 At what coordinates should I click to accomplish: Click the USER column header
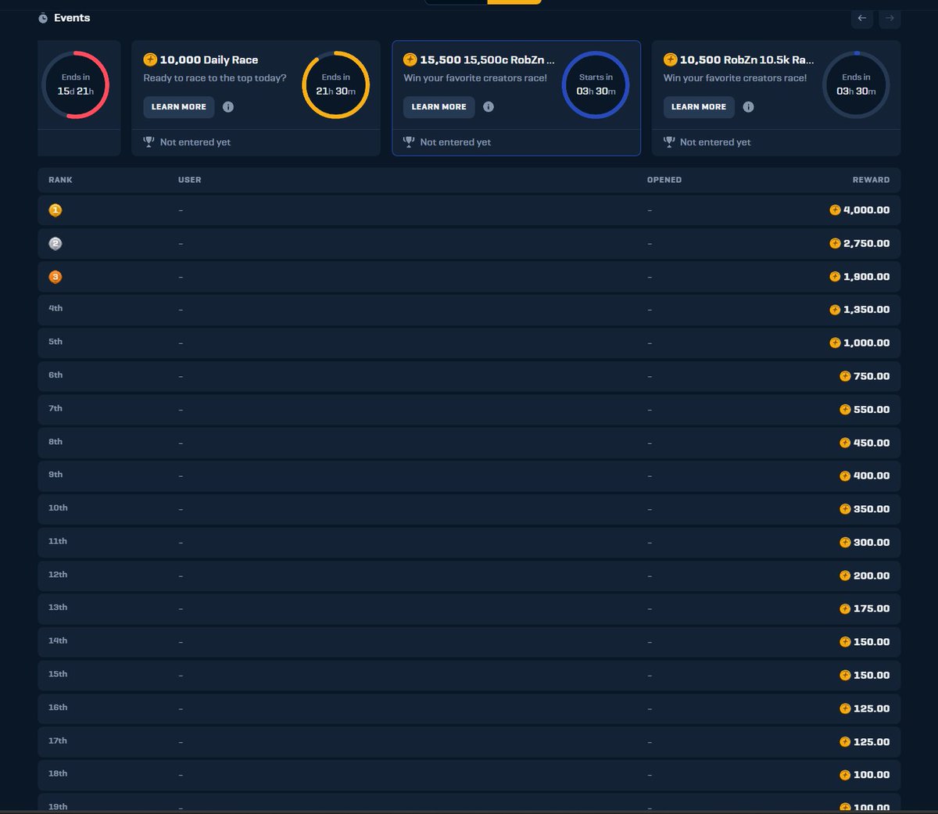(x=189, y=180)
